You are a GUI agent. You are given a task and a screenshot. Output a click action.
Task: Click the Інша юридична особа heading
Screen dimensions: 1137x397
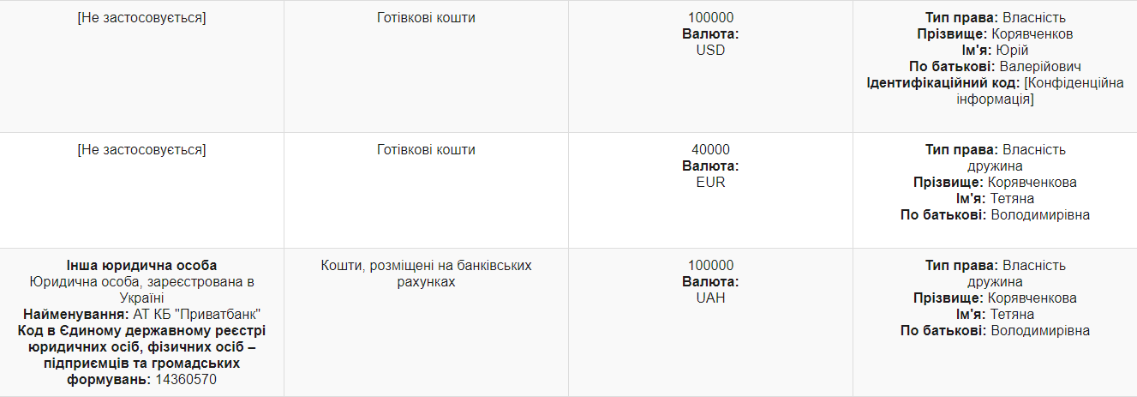(141, 266)
